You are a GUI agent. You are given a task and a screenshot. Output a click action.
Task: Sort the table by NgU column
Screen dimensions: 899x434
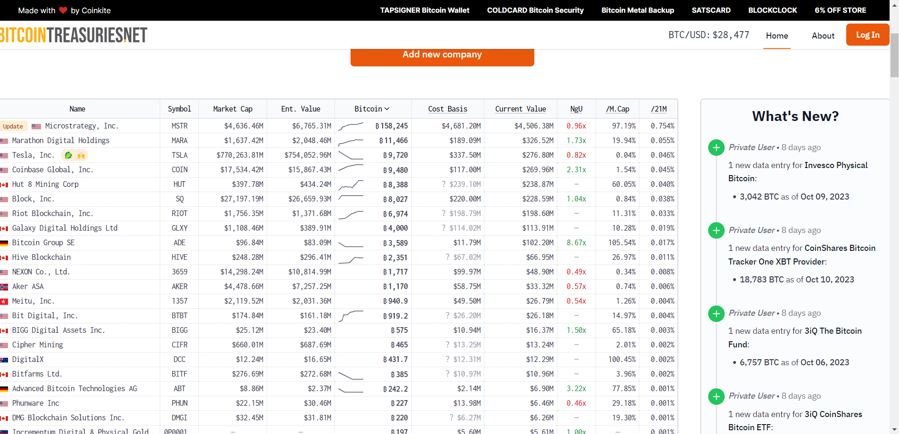click(576, 109)
